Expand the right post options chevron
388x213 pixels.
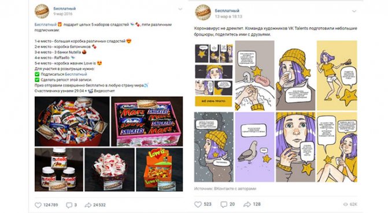(354, 11)
